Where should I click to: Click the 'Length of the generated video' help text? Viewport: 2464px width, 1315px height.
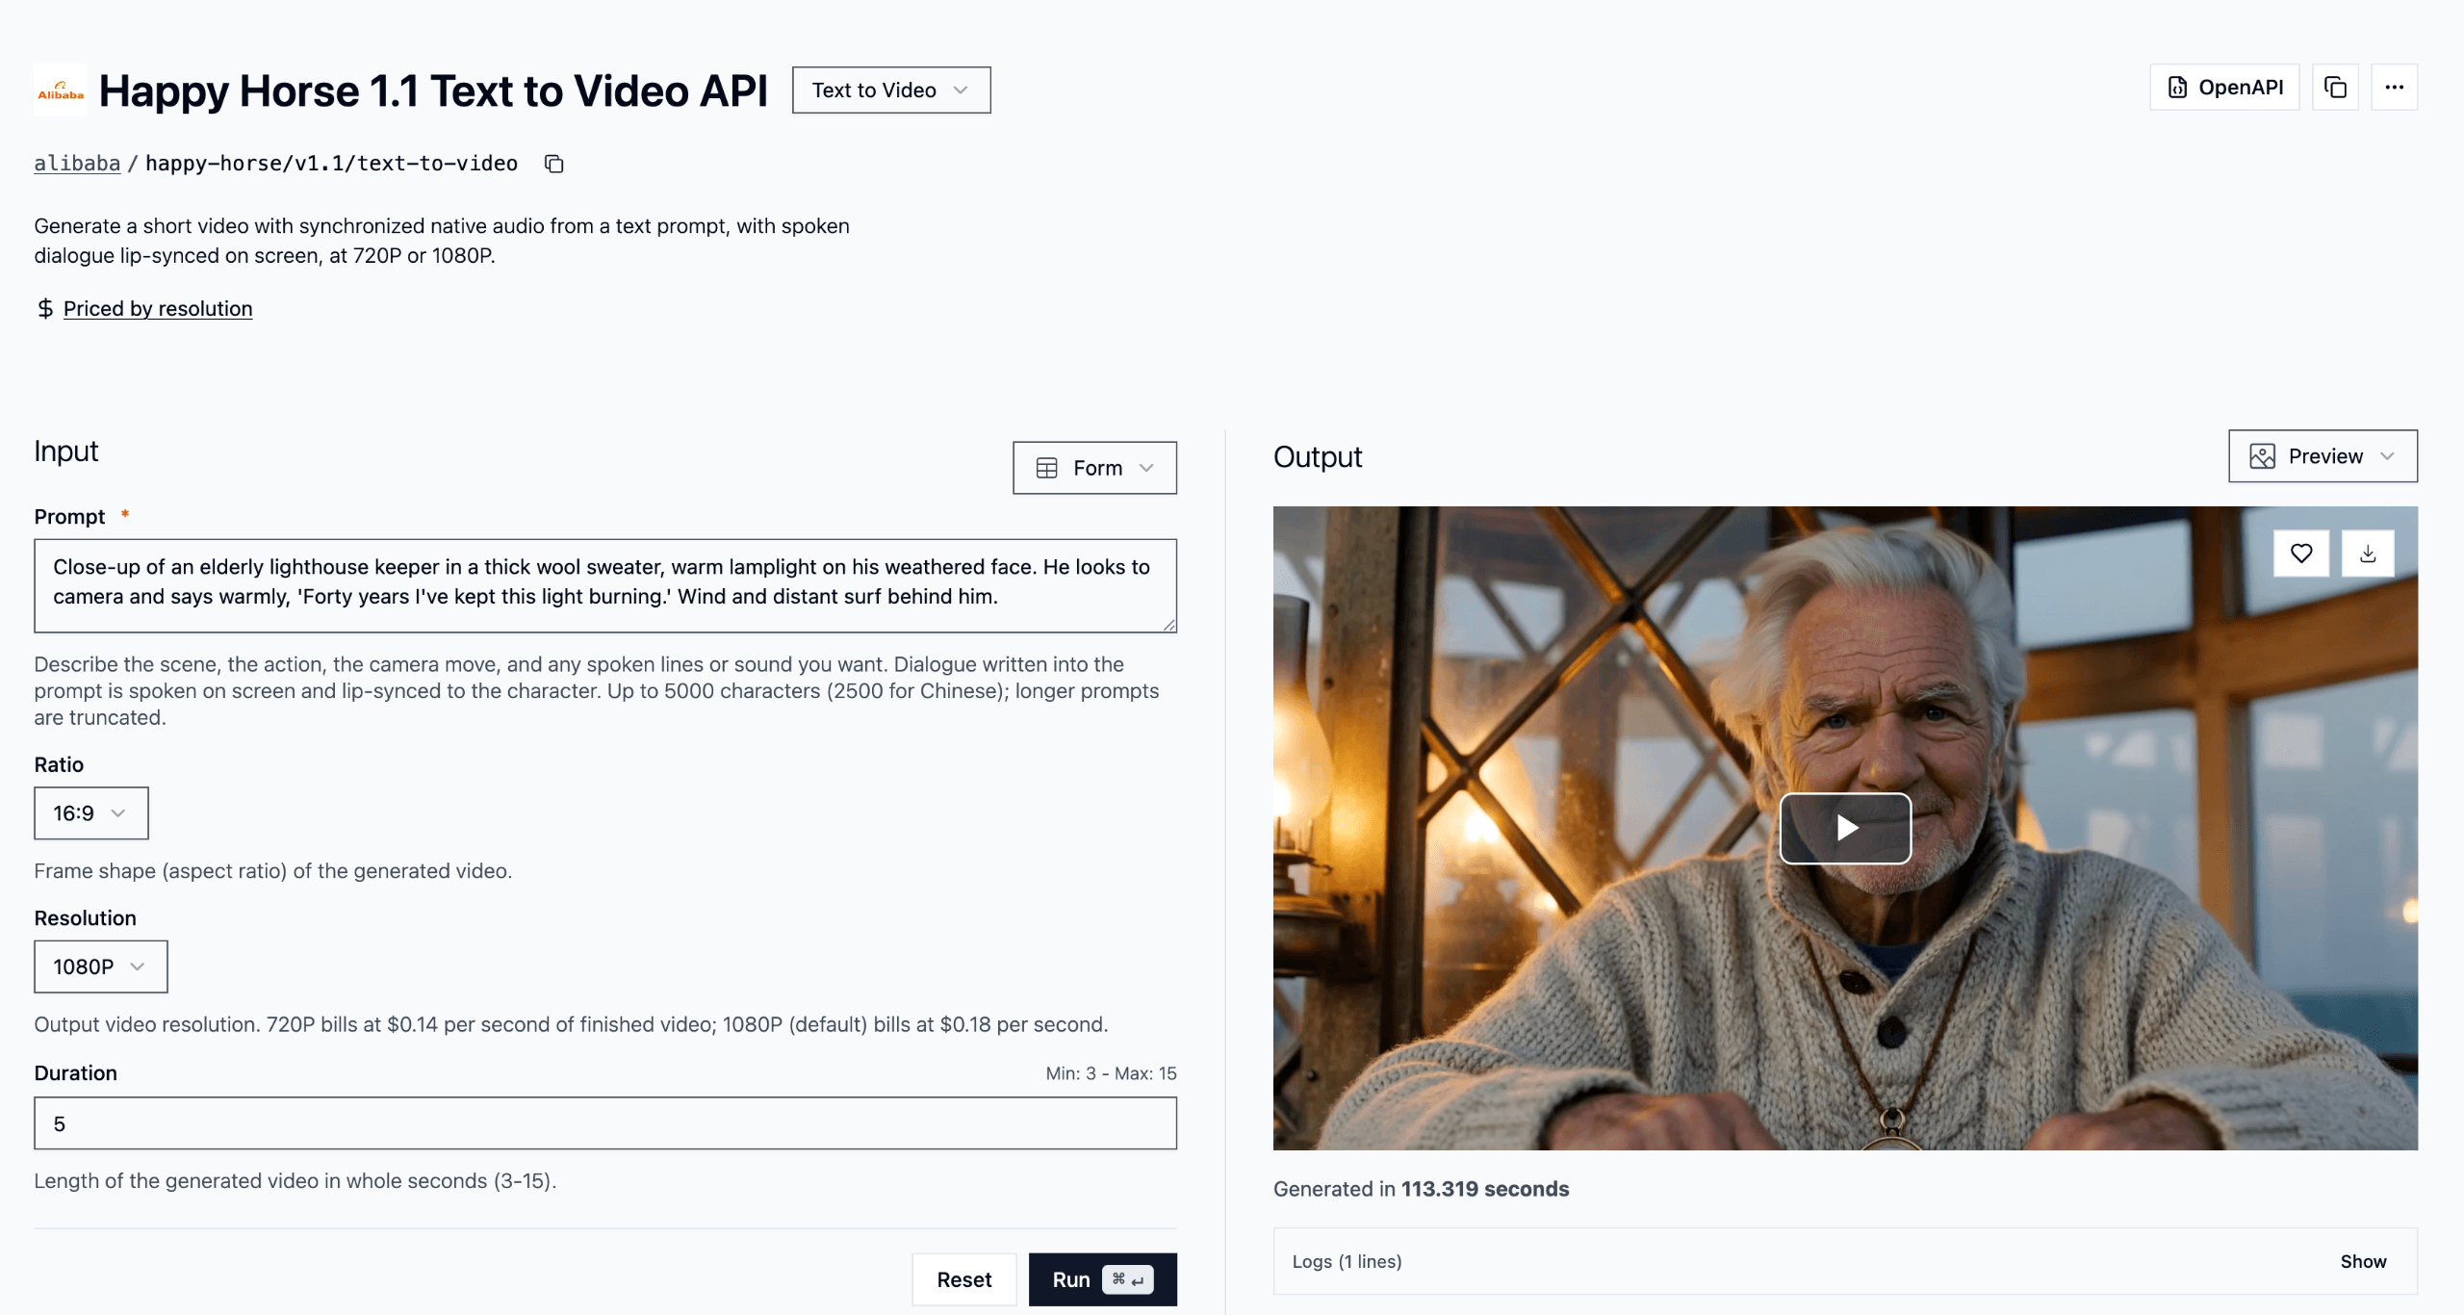coord(295,1181)
